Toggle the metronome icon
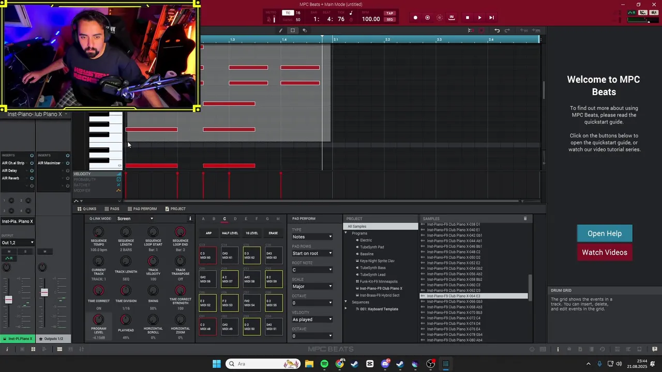The image size is (662, 372). coord(269,19)
